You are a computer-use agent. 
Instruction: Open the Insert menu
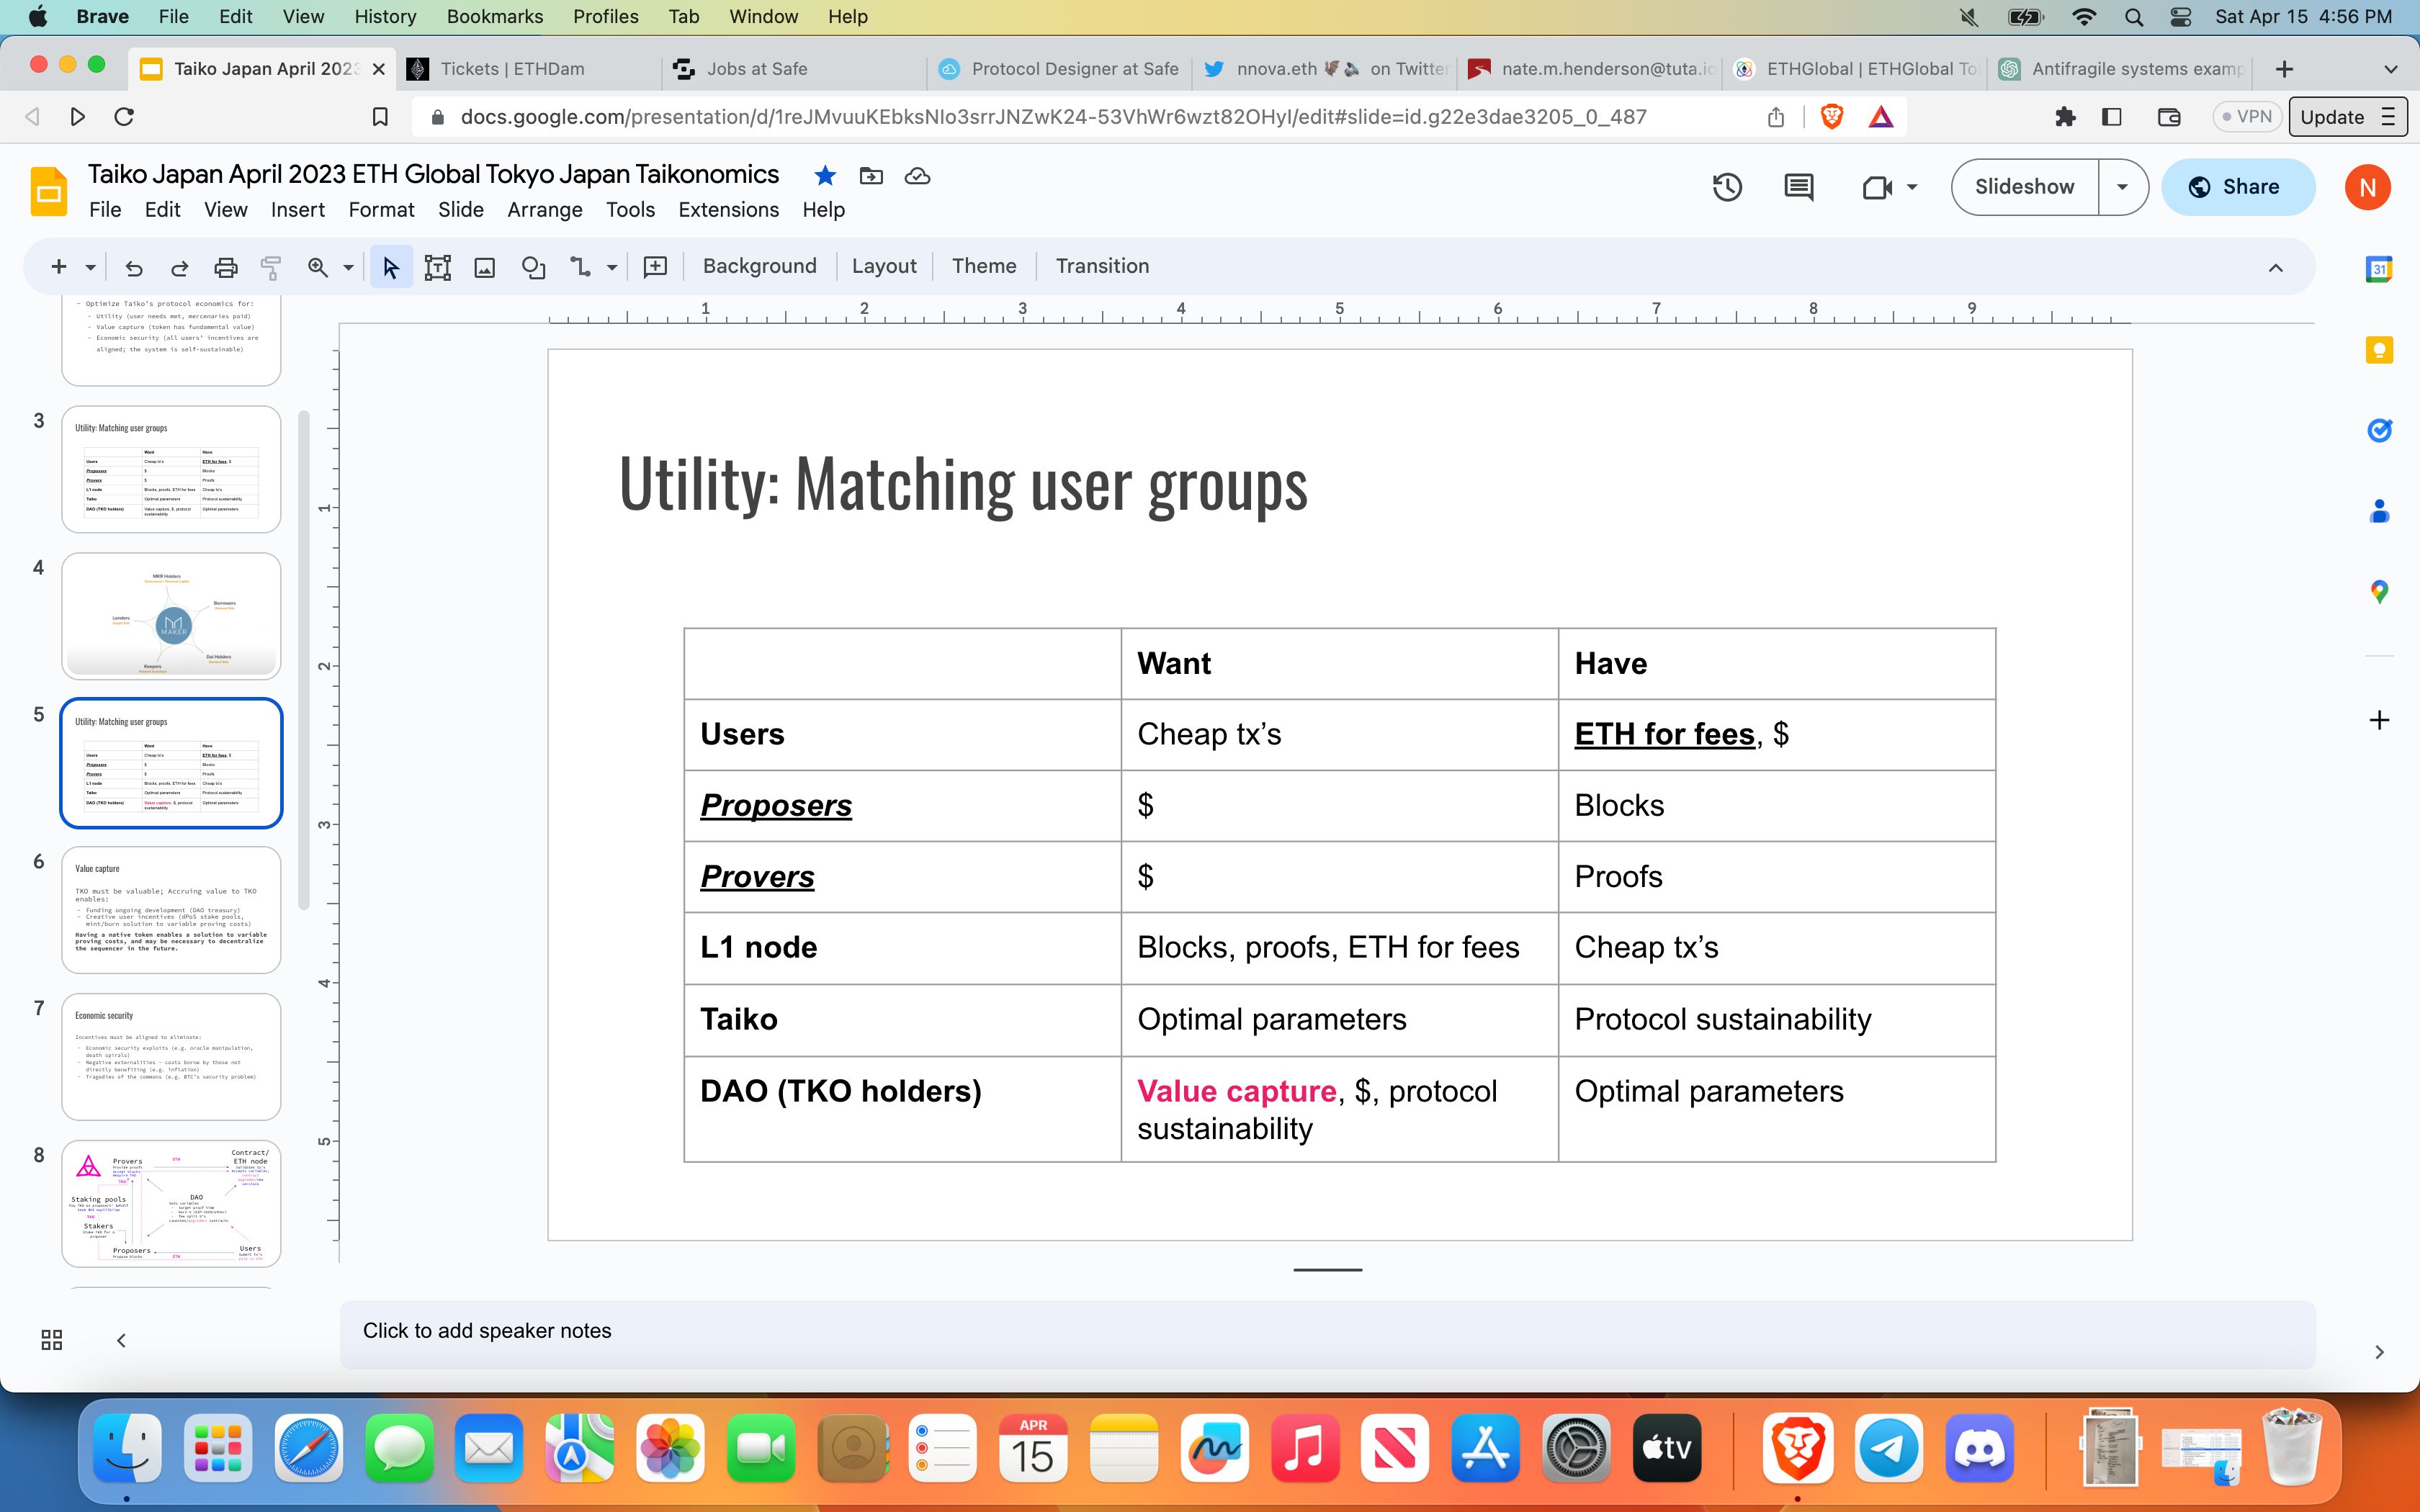point(297,210)
